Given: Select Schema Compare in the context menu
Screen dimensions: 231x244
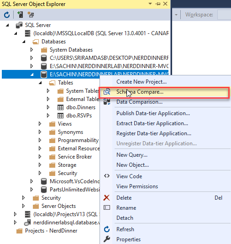Looking at the screenshot, I should [x=164, y=92].
